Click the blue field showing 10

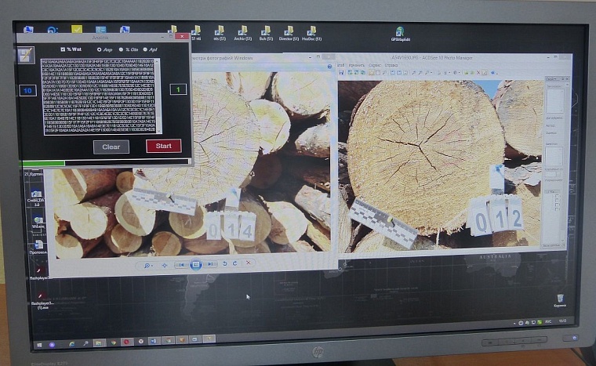click(27, 91)
